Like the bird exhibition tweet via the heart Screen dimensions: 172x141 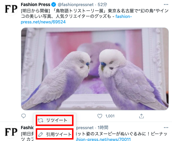click(x=100, y=116)
